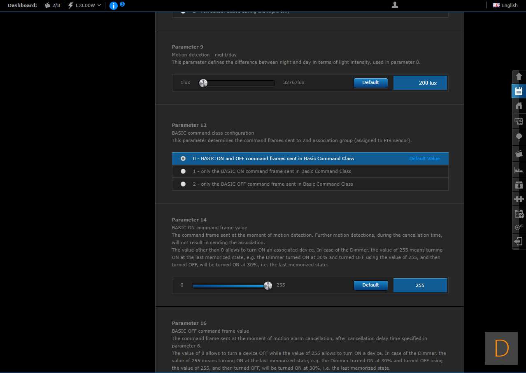The image size is (526, 373).
Task: Open the puzzle piece plugins icon
Action: coord(519,199)
